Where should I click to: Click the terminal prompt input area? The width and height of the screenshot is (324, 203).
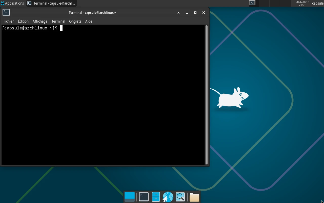click(x=103, y=95)
